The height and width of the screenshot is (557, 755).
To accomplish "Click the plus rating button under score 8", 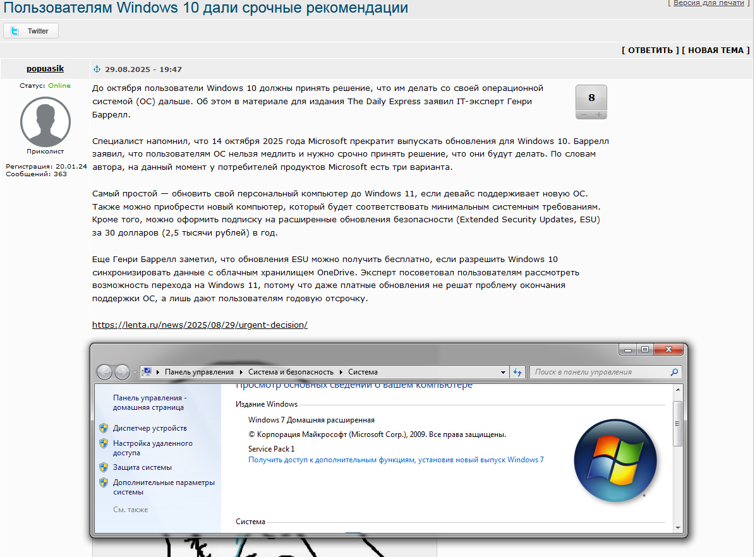I will coord(598,114).
